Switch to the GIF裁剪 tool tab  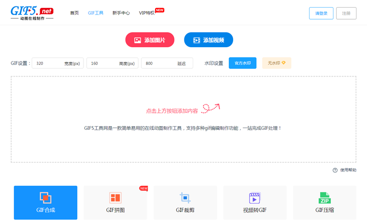click(185, 203)
